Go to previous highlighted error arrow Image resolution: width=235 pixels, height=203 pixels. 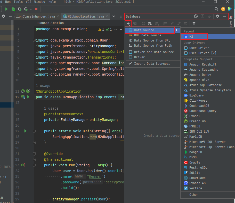click(116, 29)
